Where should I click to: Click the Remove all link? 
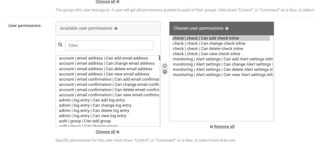[224, 127]
